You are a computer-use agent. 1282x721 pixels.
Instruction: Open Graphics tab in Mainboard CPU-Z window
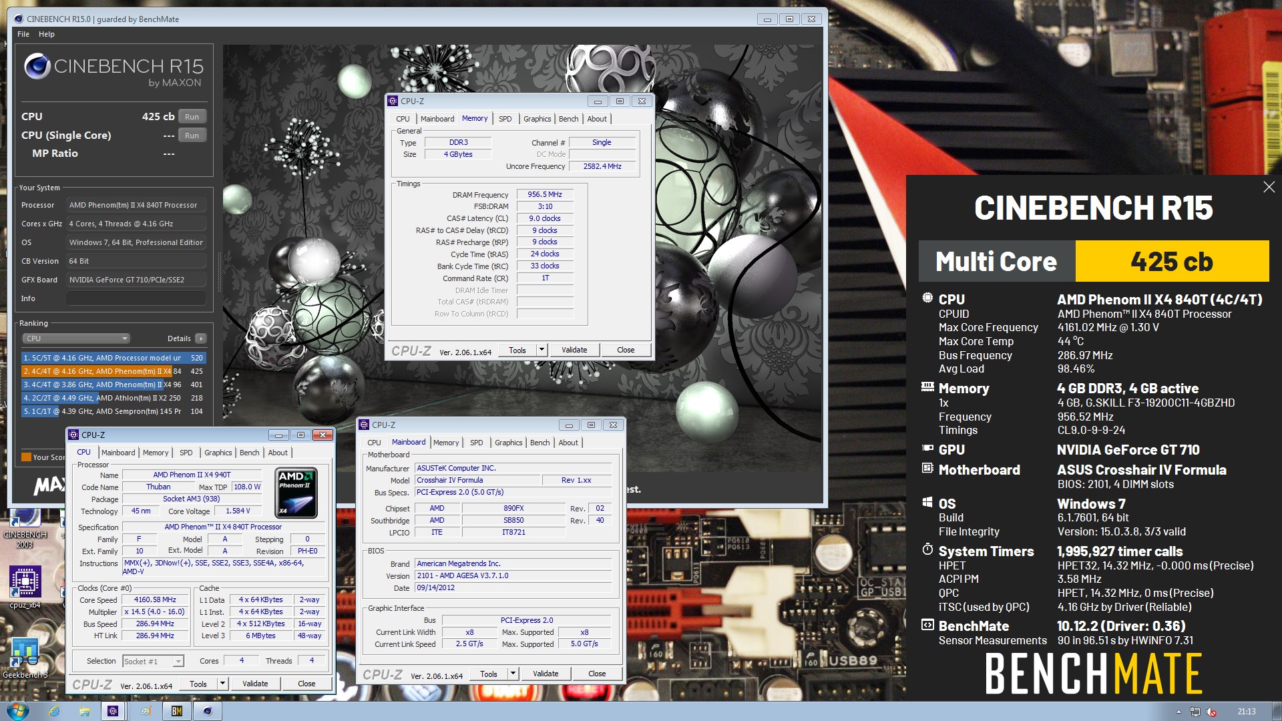click(508, 443)
